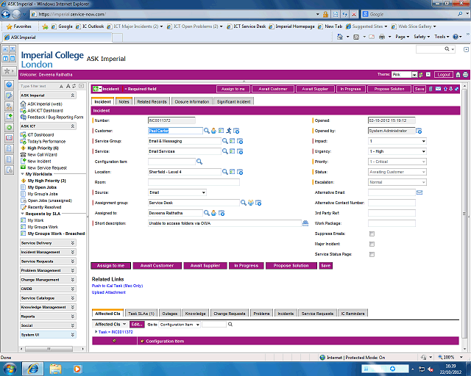
Task: Click the email icon beside Alternative Email
Action: [419, 192]
